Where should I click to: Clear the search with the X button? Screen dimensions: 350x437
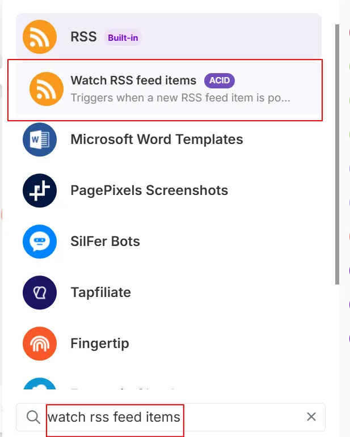click(311, 417)
